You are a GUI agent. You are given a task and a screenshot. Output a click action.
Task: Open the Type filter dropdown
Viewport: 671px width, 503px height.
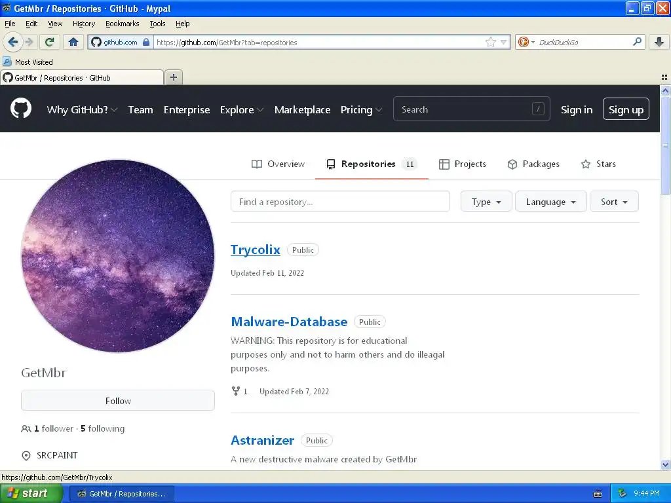[x=486, y=202]
